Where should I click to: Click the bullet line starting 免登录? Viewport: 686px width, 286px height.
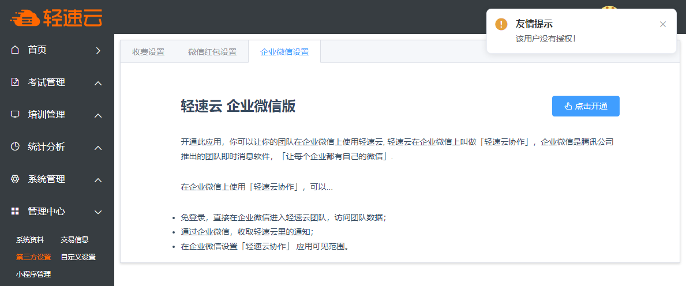[283, 217]
